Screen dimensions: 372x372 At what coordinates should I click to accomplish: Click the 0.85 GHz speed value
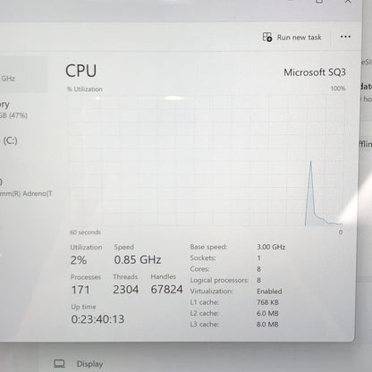pyautogui.click(x=138, y=260)
